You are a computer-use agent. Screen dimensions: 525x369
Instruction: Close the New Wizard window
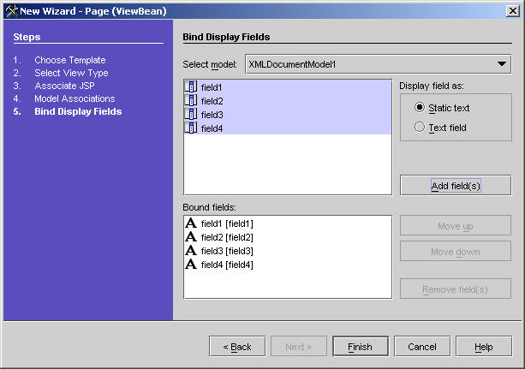point(513,11)
